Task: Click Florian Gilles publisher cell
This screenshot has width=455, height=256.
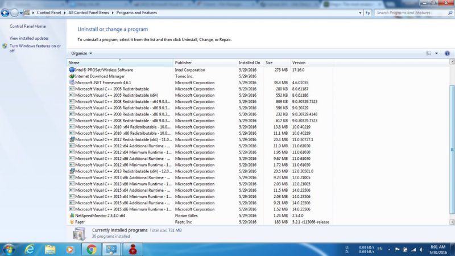Action: tap(187, 216)
